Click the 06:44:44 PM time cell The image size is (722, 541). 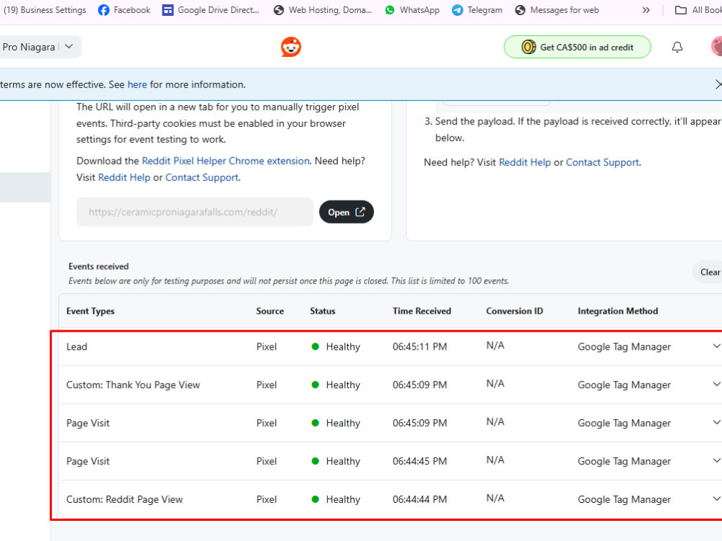click(419, 500)
